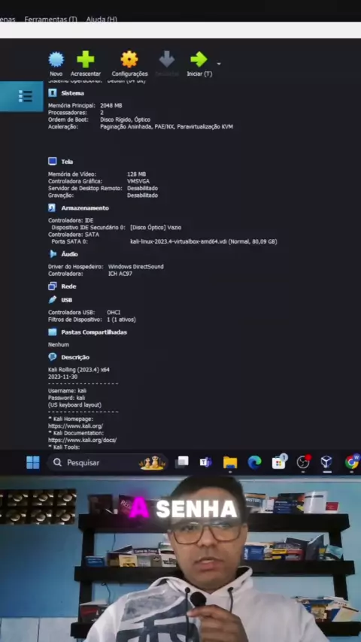Open the Sistema section header
Image resolution: width=361 pixels, height=642 pixels.
pos(72,93)
